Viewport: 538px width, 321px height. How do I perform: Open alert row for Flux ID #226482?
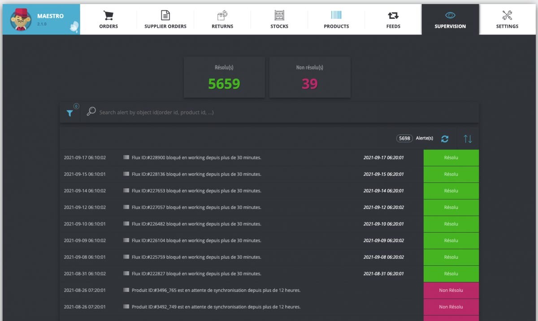tap(196, 224)
